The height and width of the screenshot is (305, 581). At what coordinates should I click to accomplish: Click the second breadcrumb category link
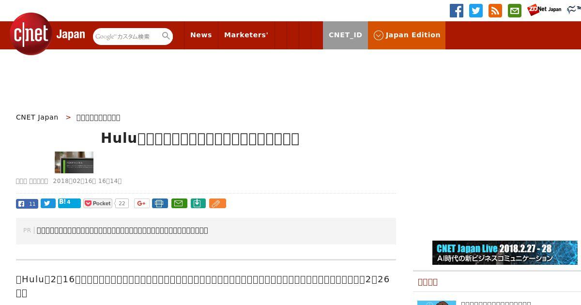pos(98,117)
